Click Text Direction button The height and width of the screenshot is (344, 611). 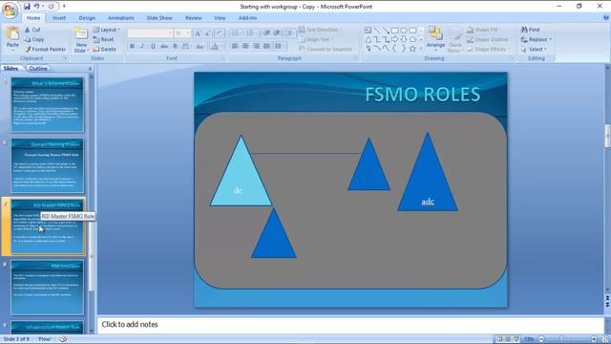tap(320, 30)
